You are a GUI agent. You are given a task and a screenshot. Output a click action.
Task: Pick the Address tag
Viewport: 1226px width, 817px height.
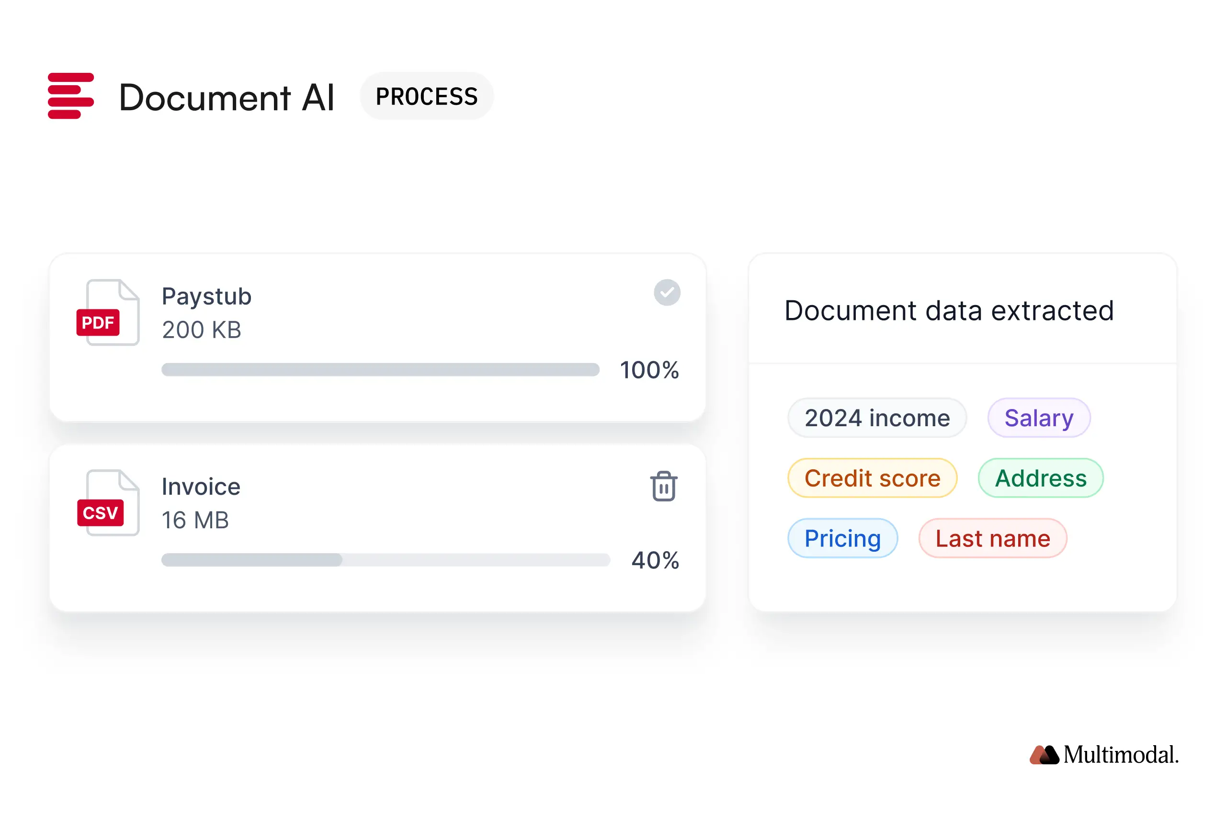[1040, 478]
